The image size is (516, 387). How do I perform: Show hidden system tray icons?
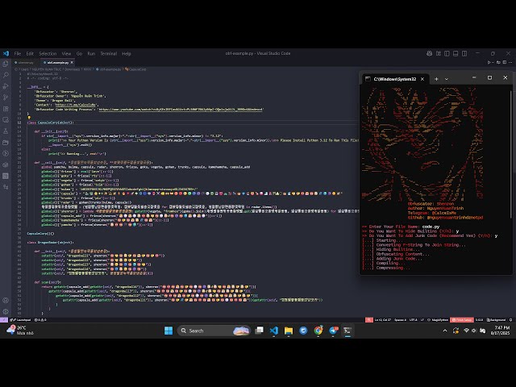[445, 331]
